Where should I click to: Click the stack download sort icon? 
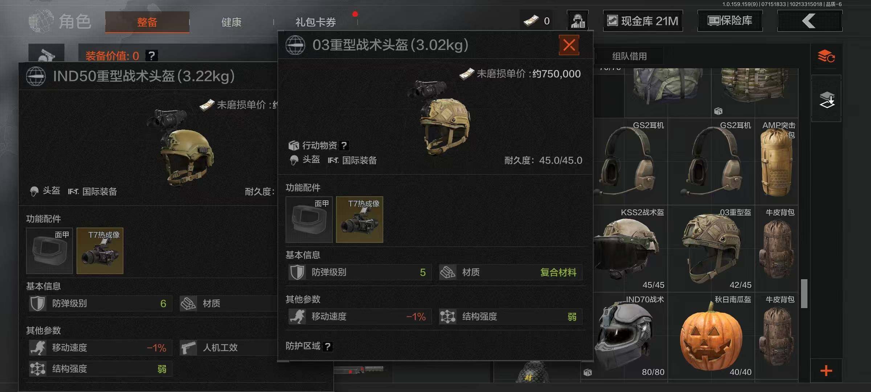(826, 99)
